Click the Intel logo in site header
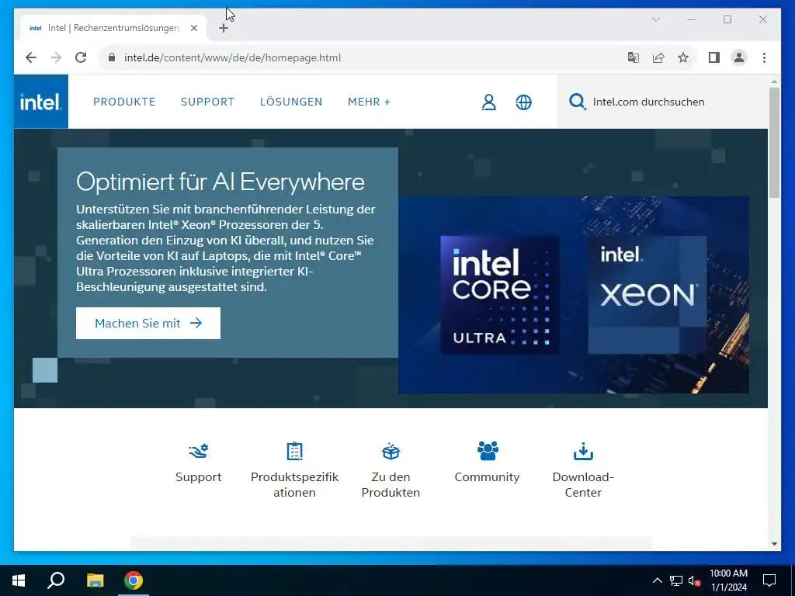 point(40,102)
